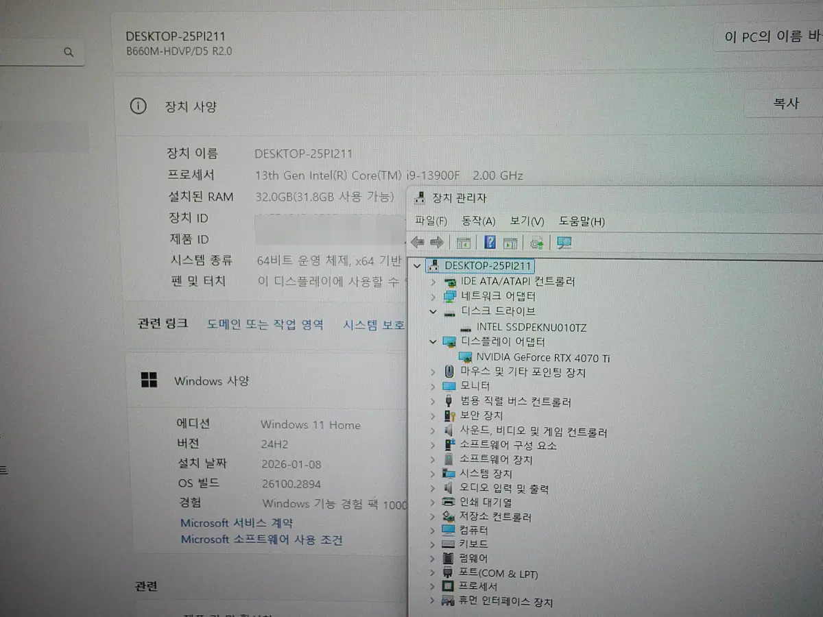Click the 2026-01-08 install date value
This screenshot has width=823, height=617.
tap(291, 463)
